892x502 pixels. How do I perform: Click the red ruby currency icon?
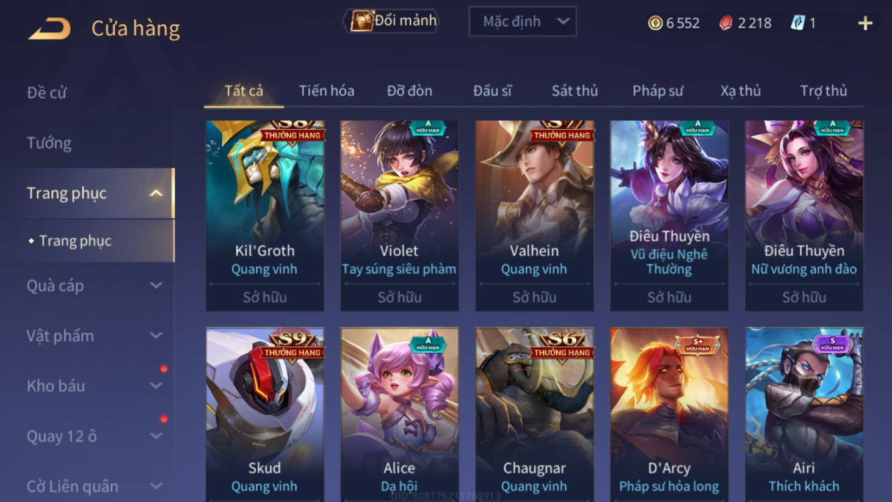tap(726, 23)
